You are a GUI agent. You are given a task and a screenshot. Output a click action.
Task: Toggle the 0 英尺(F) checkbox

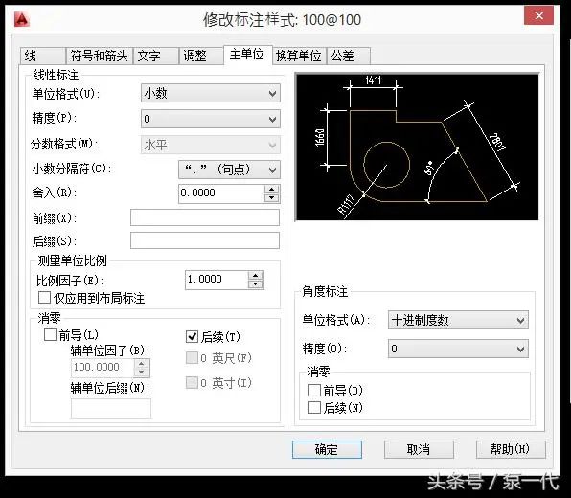coord(192,358)
